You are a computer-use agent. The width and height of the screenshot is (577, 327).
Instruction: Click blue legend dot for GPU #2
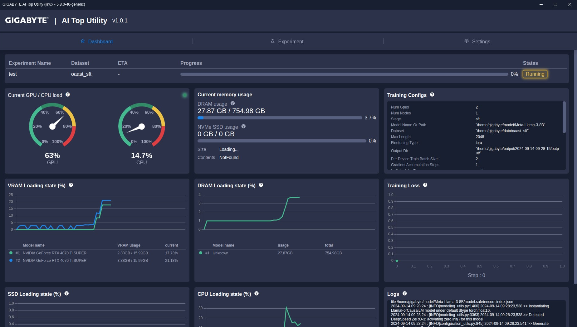coord(11,260)
